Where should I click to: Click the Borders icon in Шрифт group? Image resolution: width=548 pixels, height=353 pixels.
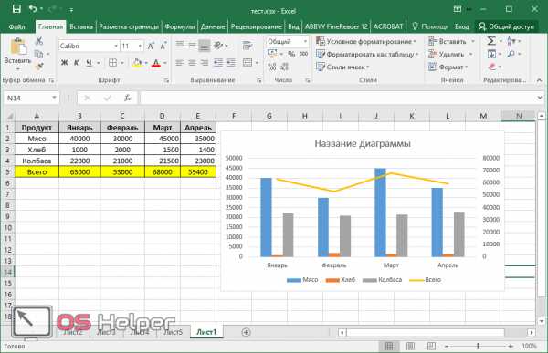coord(112,63)
